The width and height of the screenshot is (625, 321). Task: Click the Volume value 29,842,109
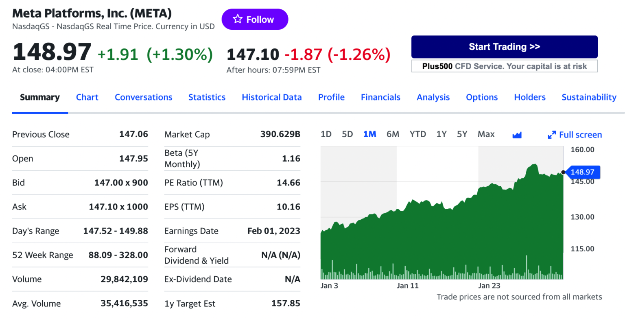pyautogui.click(x=125, y=279)
